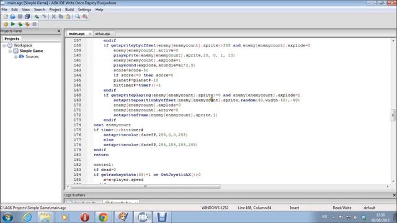Viewport: 397px width, 223px height.
Task: Click the Rebuild project icon
Action: 27,24
